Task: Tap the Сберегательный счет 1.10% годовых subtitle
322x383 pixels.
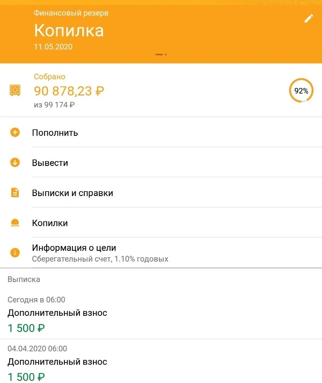Action: [x=100, y=259]
